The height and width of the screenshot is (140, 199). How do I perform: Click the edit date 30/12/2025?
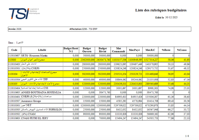point(171,17)
